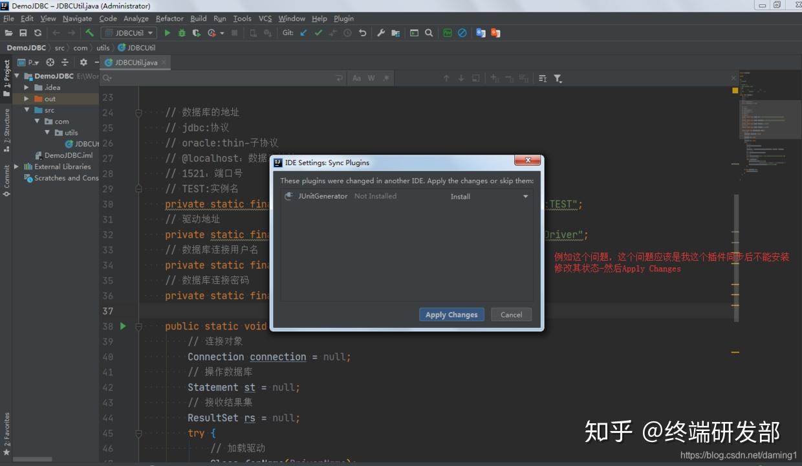Open settings via the wrench icon
The width and height of the screenshot is (802, 466).
coord(381,33)
